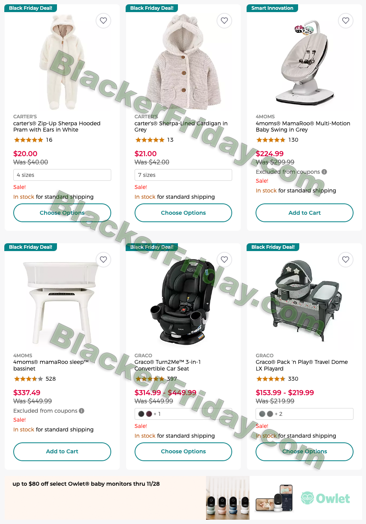Open the Graco Turn2Me 3-in-1 Car Seat title link
Viewport: 366px width, 524px height.
coord(168,365)
